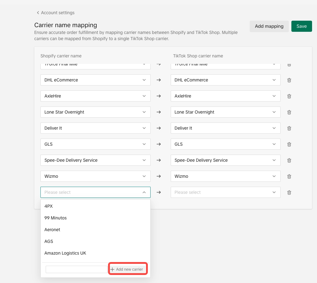
Task: Open Shopify DHL eCommerce carrier dropdown
Action: point(95,80)
